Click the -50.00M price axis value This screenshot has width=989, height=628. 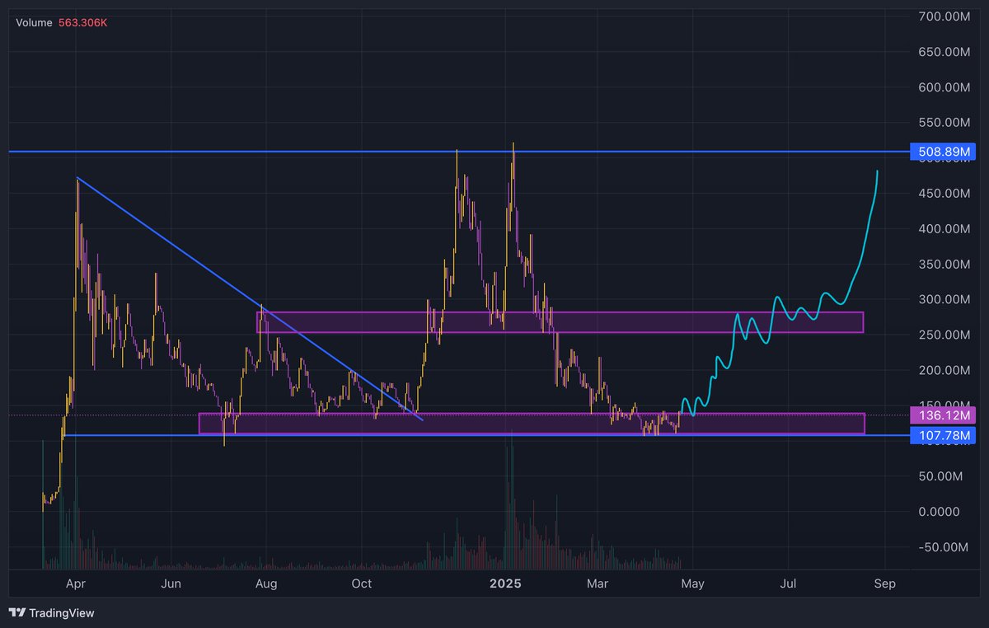pos(945,547)
